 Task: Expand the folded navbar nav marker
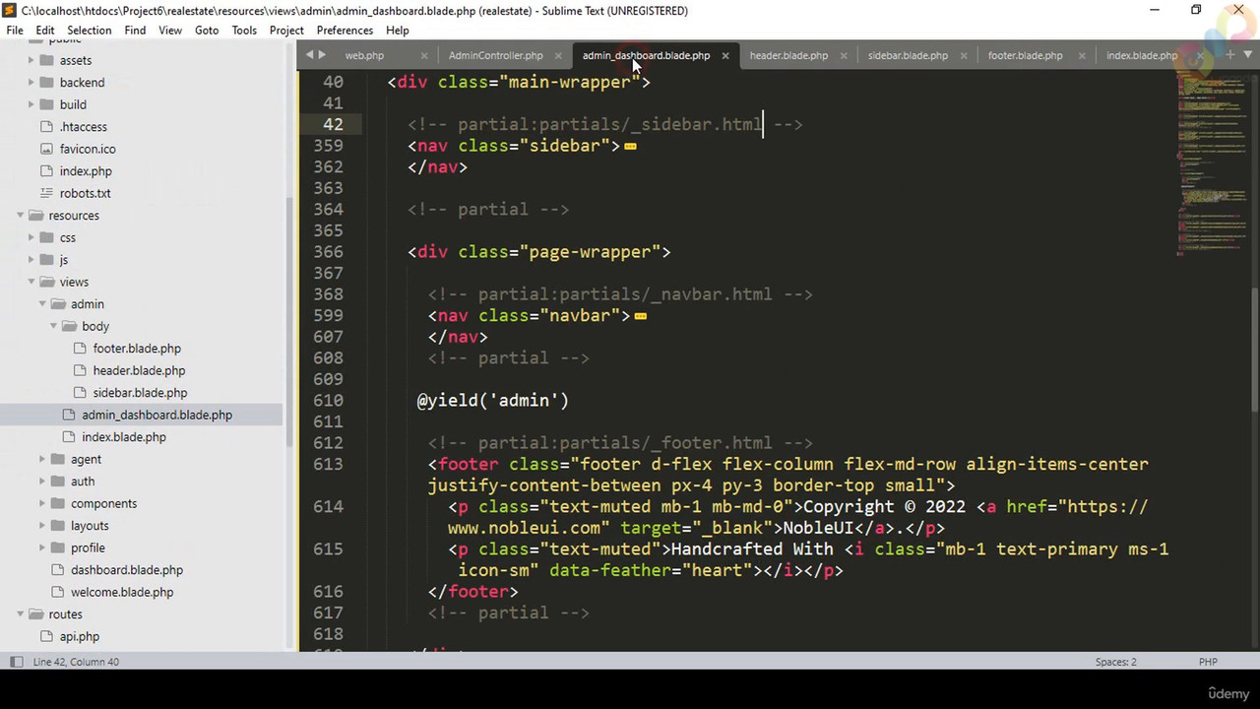tap(641, 316)
